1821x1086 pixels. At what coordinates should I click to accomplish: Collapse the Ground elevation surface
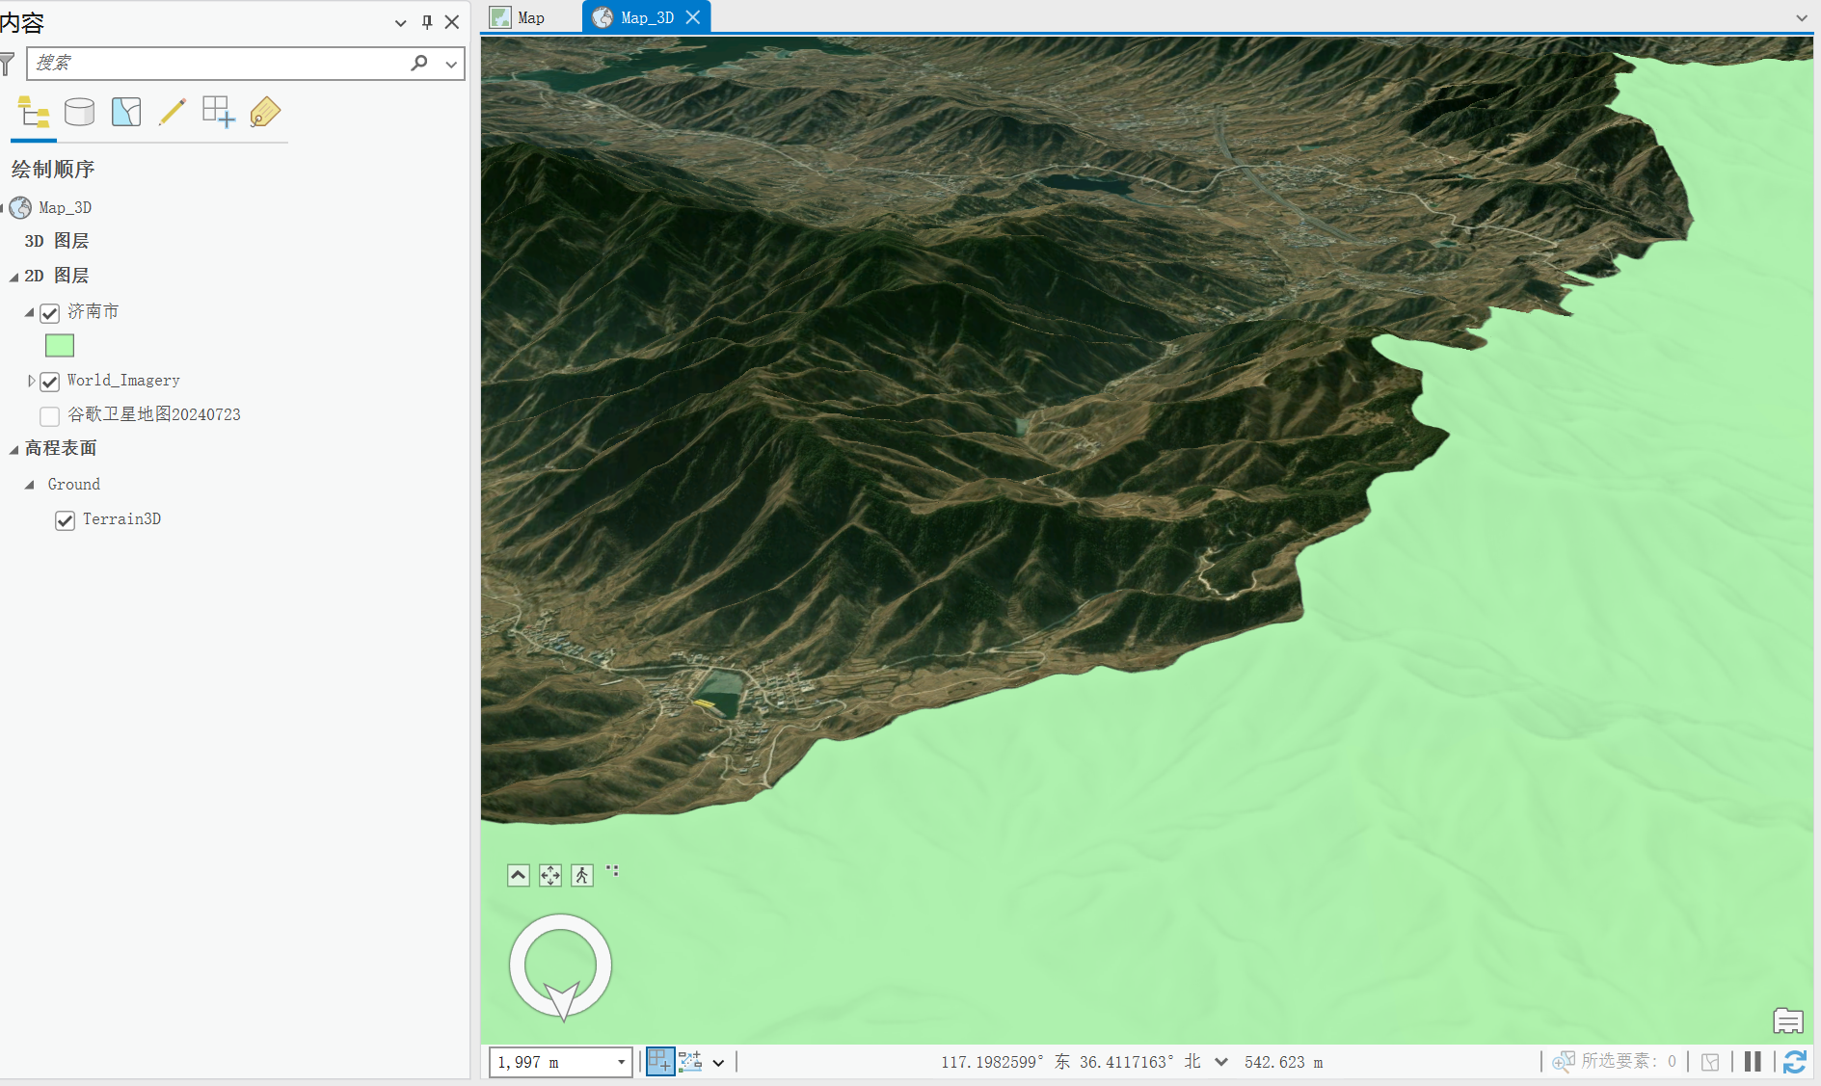[x=29, y=485]
